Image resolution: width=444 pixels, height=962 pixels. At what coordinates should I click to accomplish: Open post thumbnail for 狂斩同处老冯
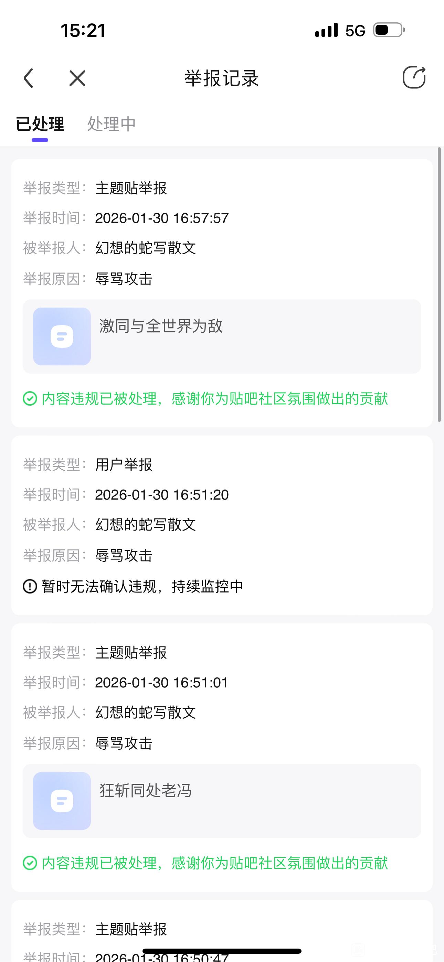click(x=62, y=801)
